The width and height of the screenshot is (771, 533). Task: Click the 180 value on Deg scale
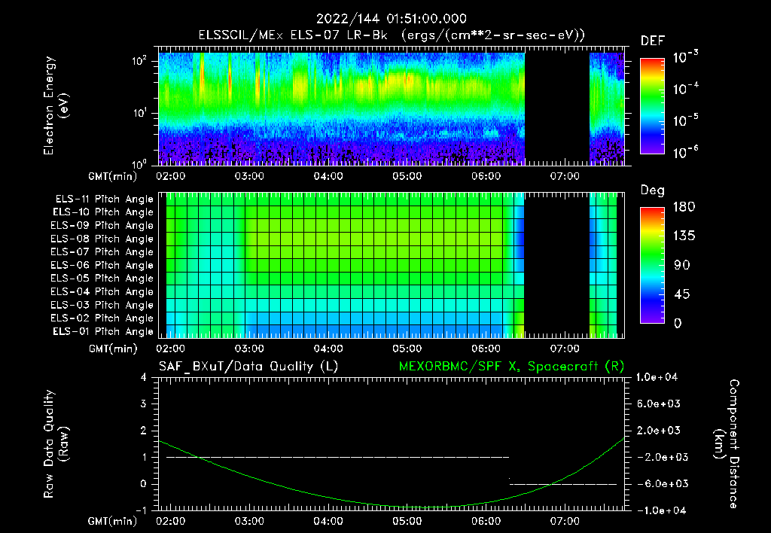(684, 207)
